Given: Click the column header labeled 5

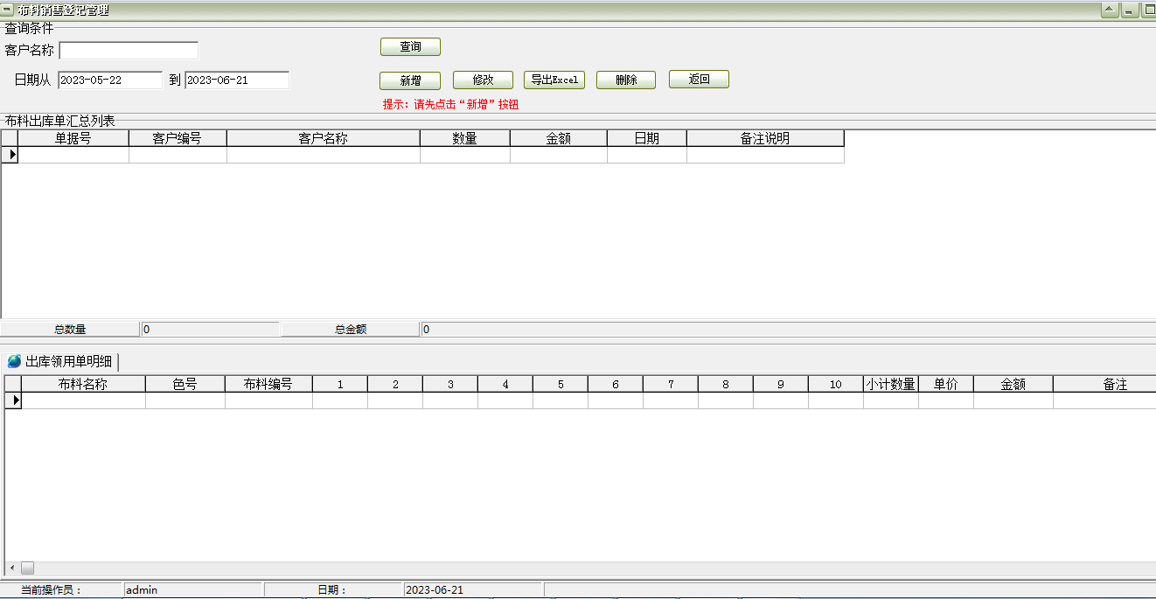Looking at the screenshot, I should tap(561, 384).
